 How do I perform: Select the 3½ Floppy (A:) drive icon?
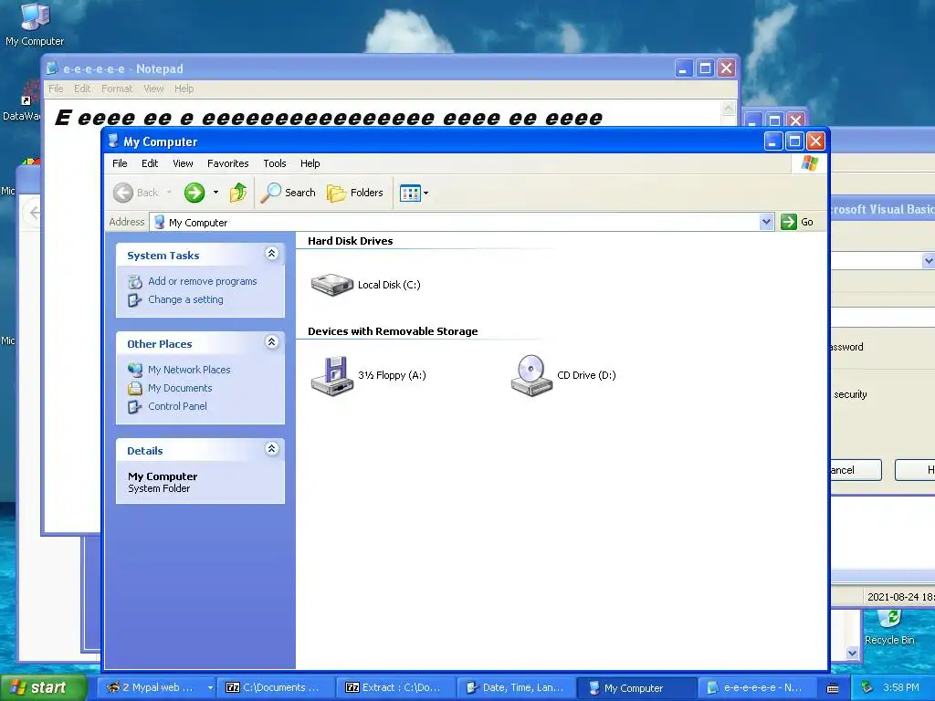(x=332, y=375)
